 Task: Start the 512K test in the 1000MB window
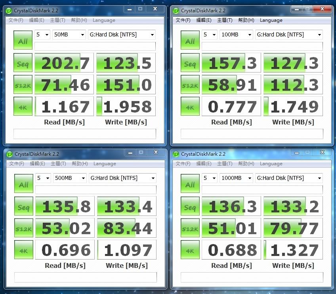click(190, 228)
